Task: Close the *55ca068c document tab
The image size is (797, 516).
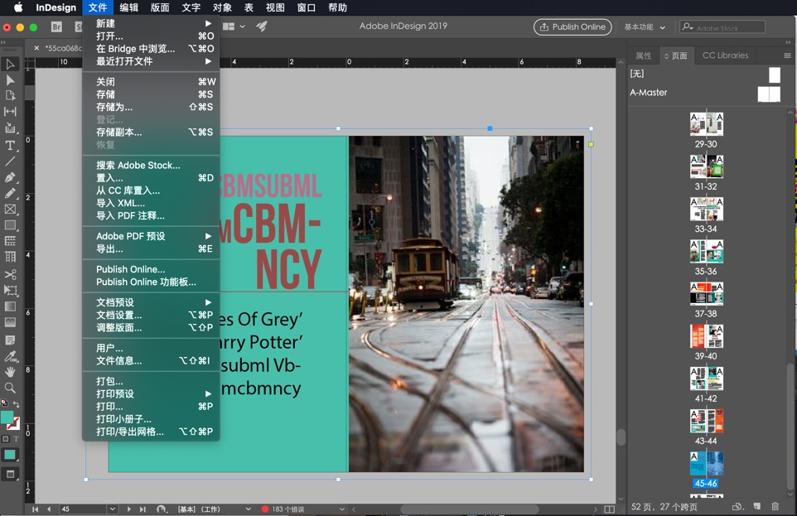Action: [x=36, y=48]
